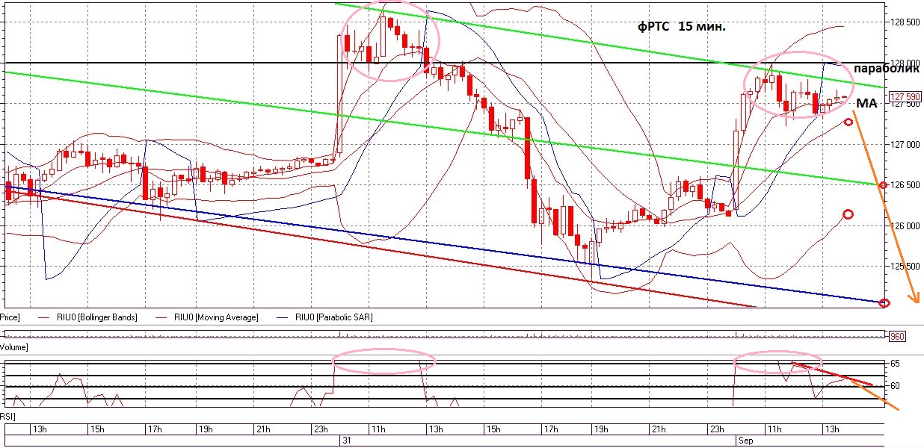Viewport: 924px width, 448px height.
Task: Click the volume value tag 960
Action: click(x=898, y=336)
